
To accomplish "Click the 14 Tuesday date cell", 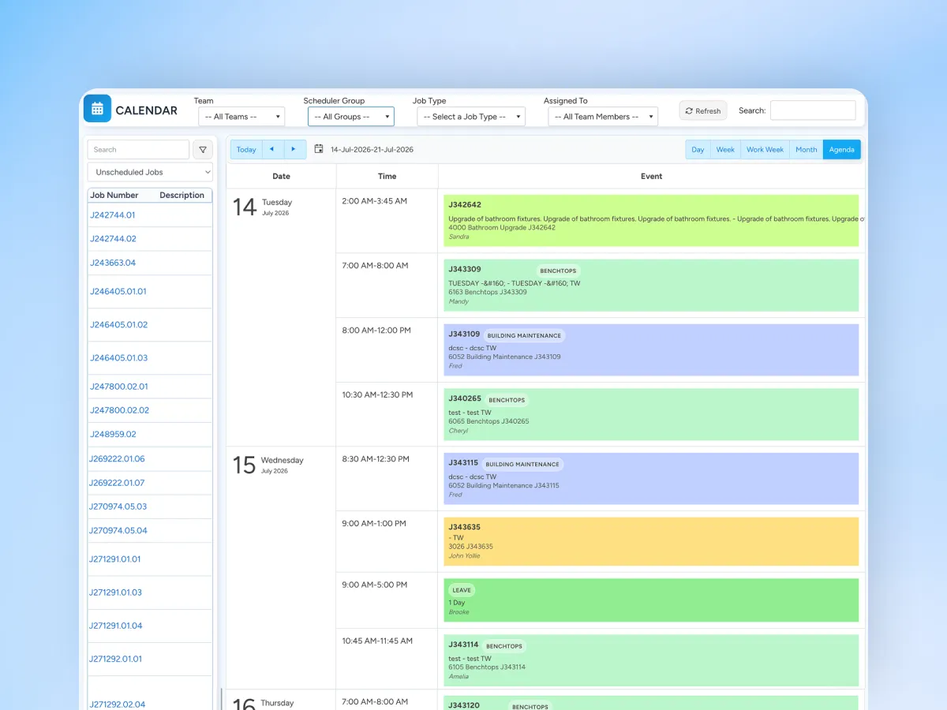I will click(281, 317).
